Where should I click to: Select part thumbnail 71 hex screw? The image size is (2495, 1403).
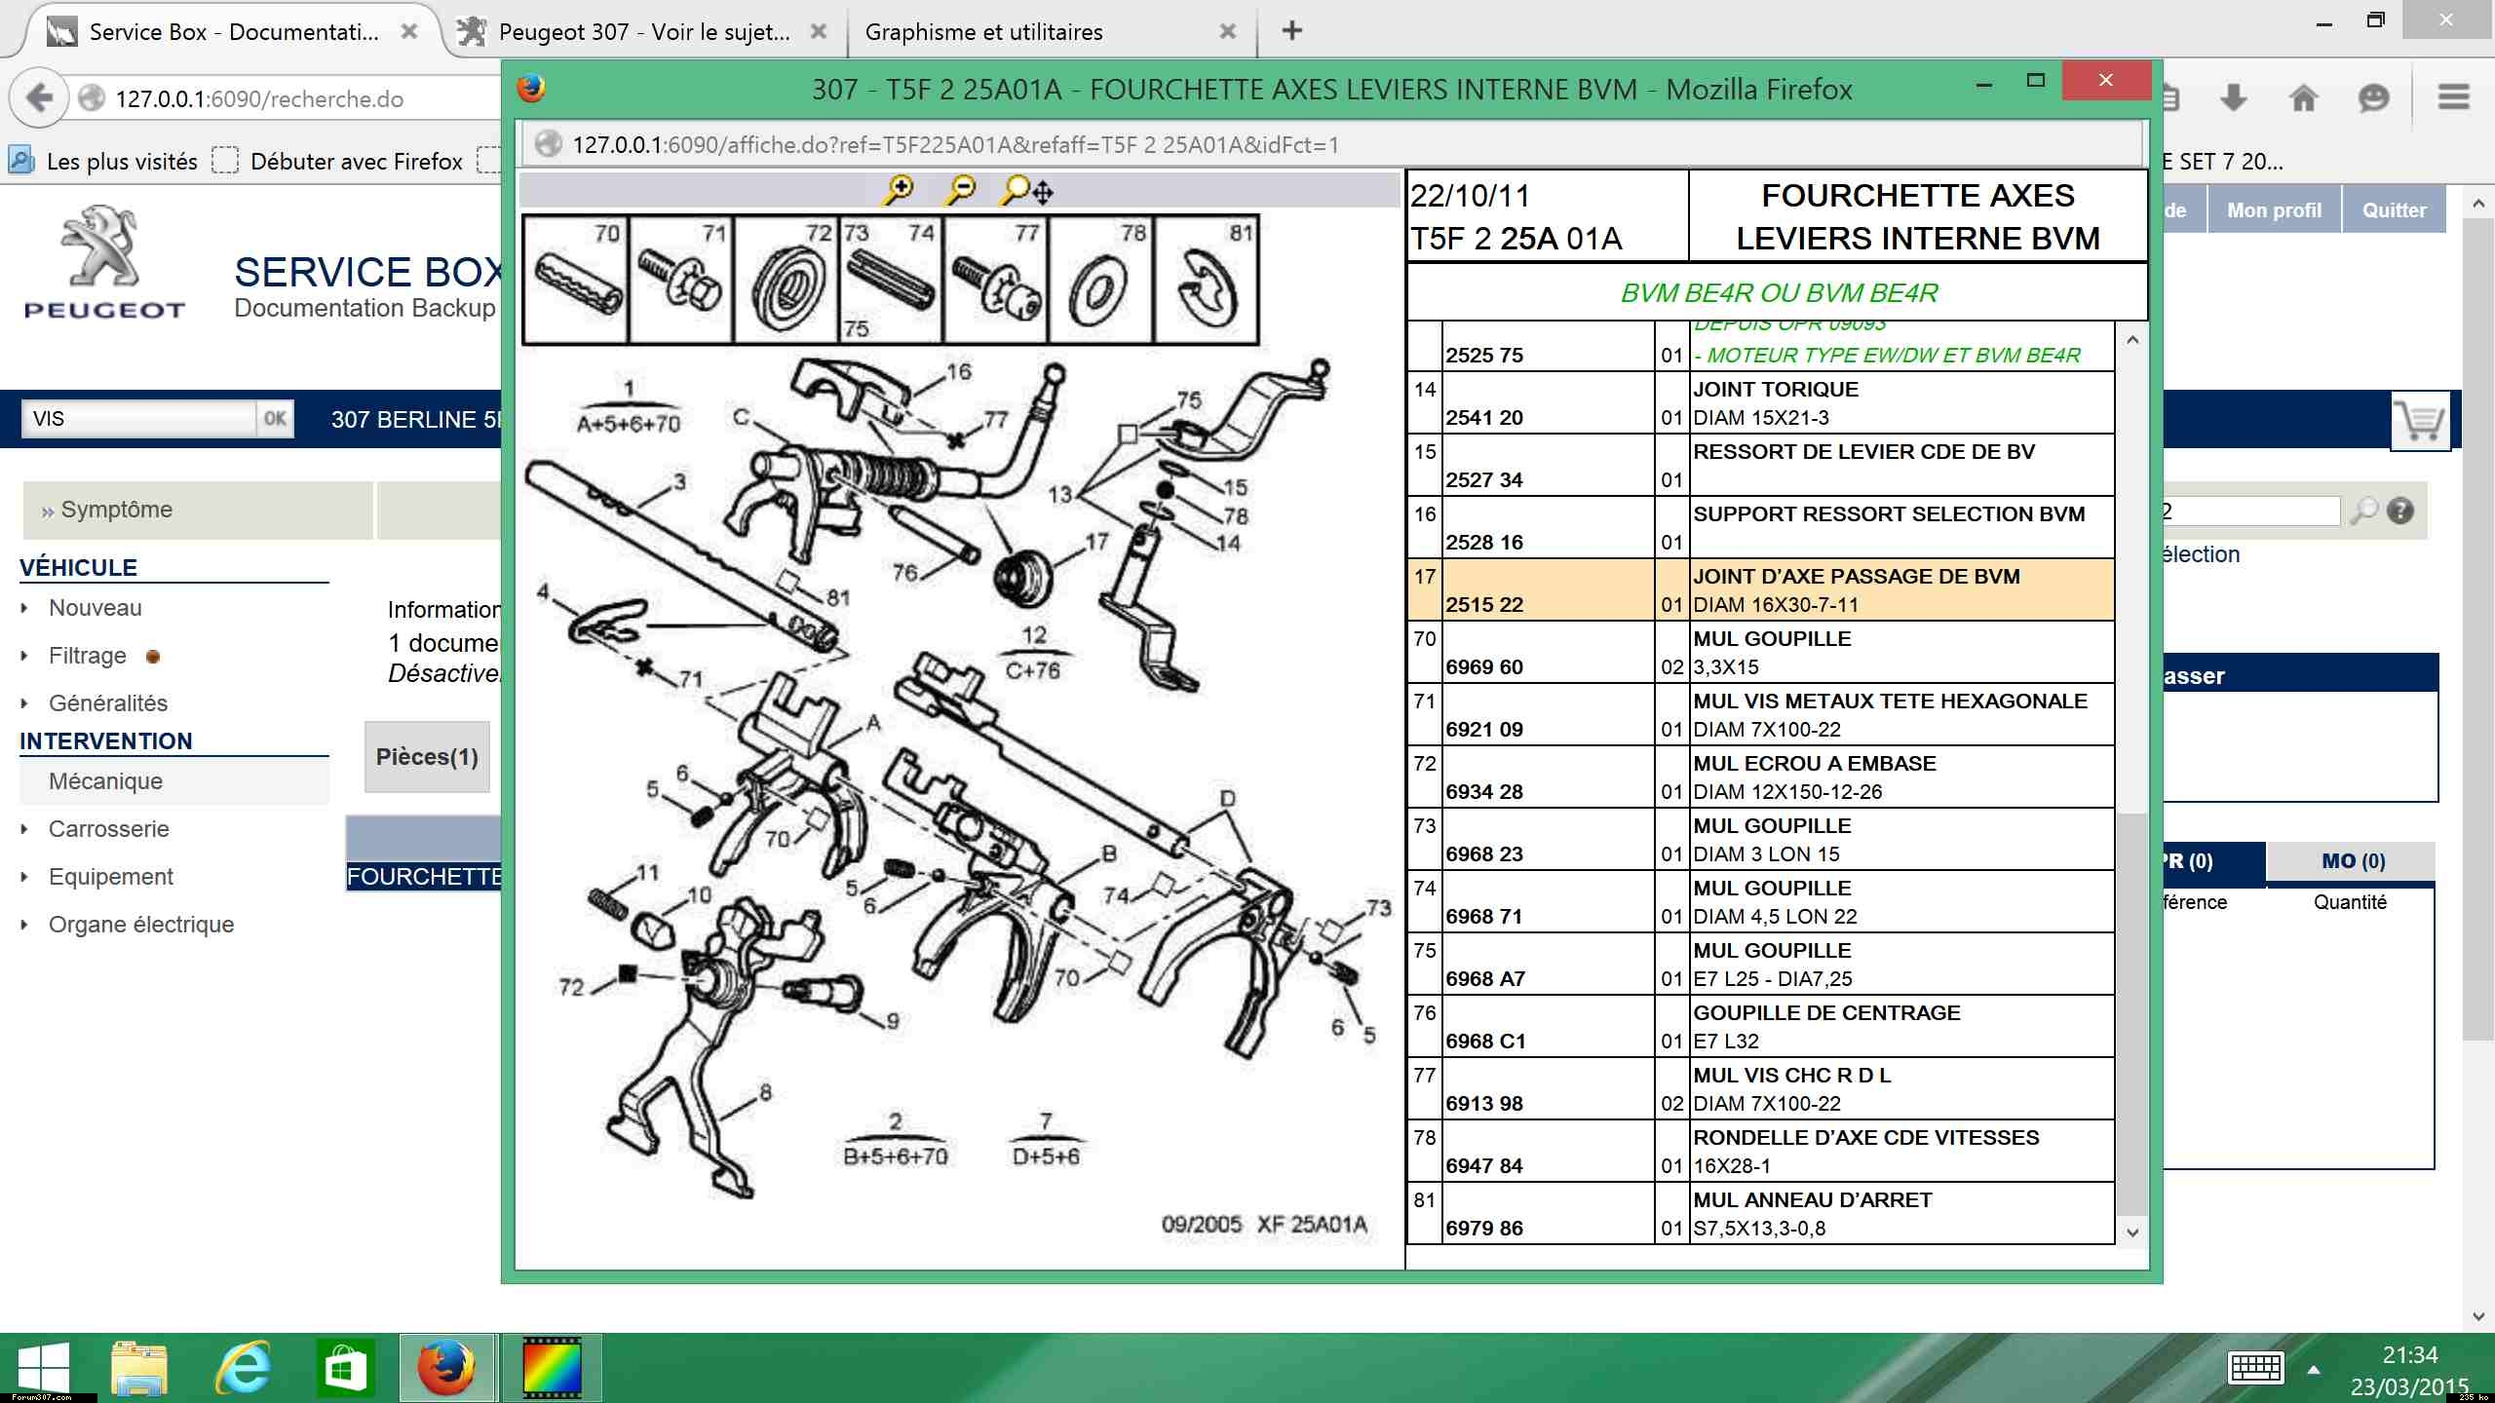(681, 281)
